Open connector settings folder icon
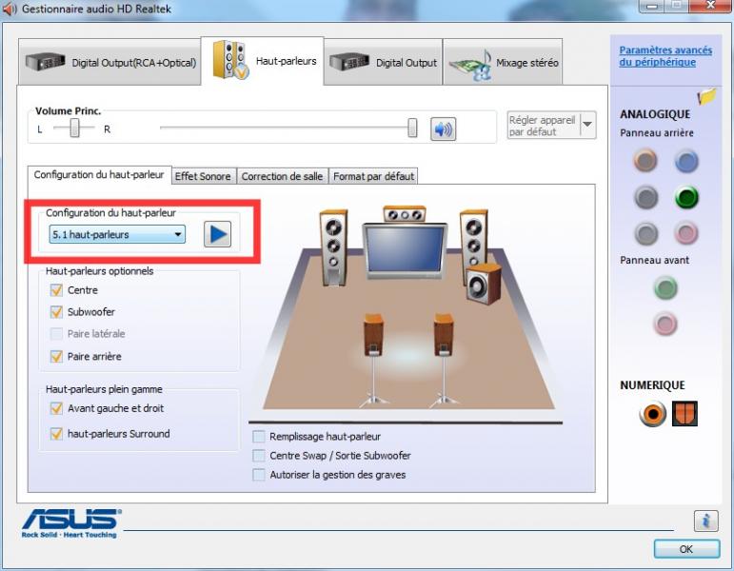This screenshot has width=734, height=571. (x=706, y=96)
